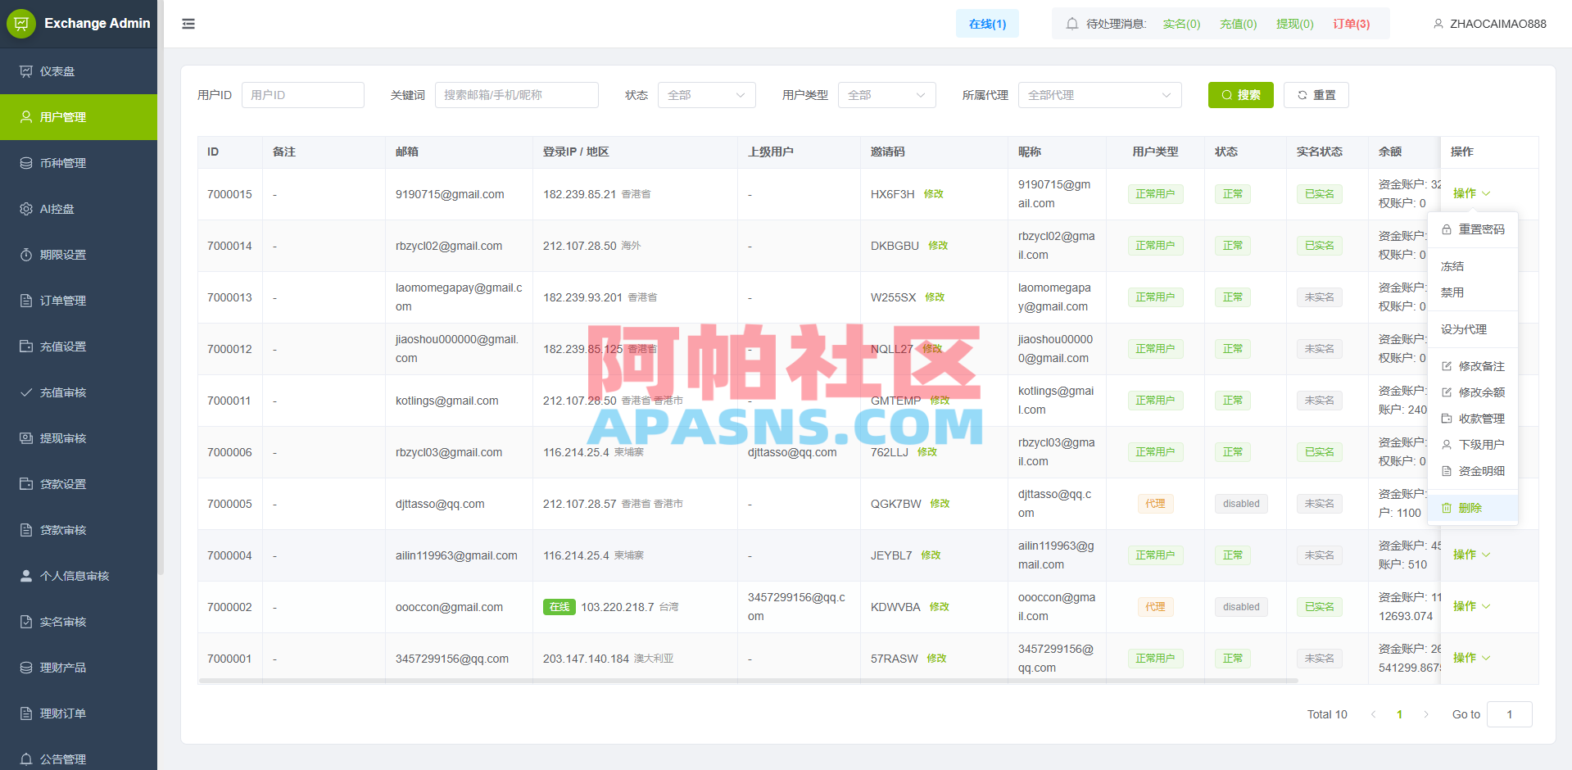This screenshot has width=1572, height=770.
Task: Select 冻结 in the action menu
Action: coord(1473,266)
